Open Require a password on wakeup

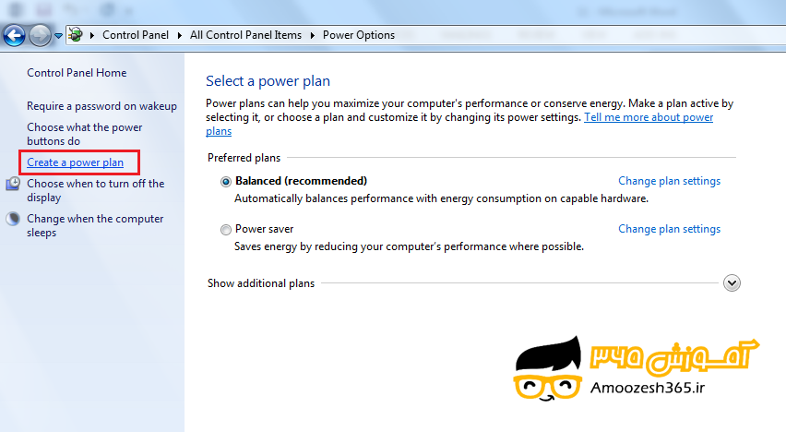point(101,106)
